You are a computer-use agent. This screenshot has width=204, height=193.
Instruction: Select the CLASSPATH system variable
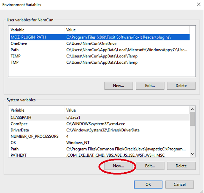pyautogui.click(x=100, y=117)
